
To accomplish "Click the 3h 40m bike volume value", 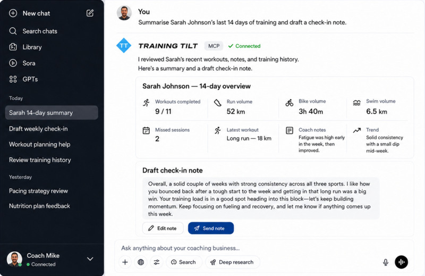I will point(311,112).
